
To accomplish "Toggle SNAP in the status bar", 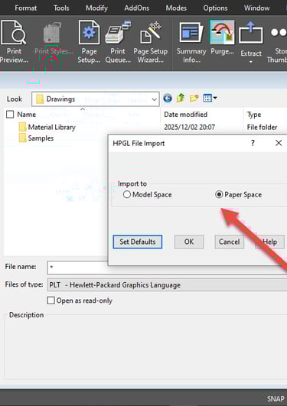I will point(276,399).
